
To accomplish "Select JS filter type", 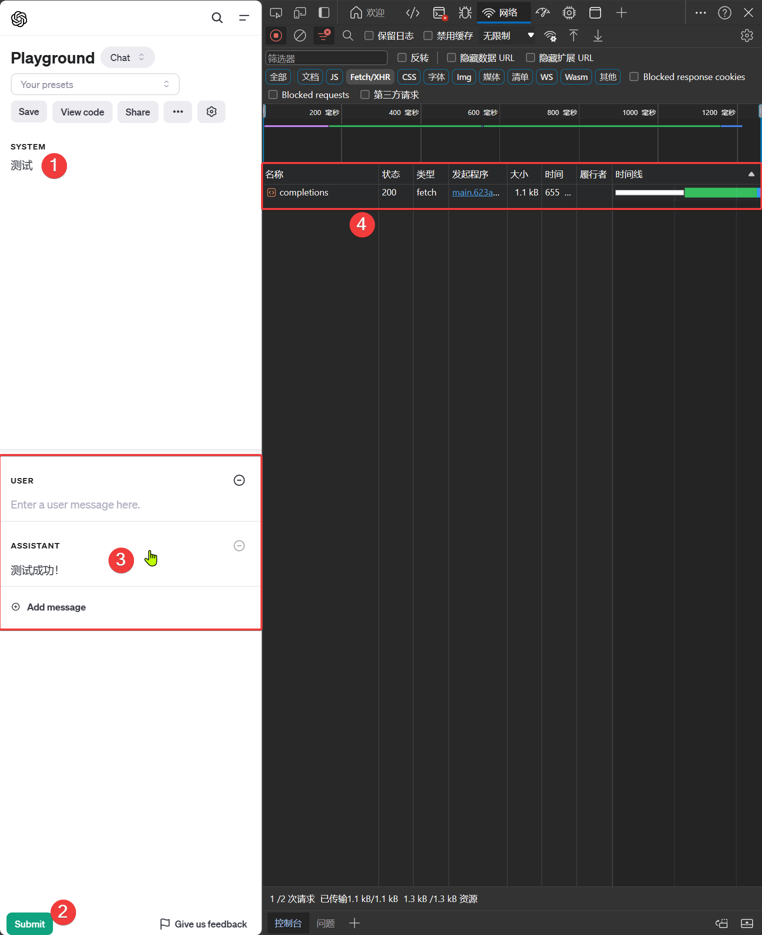I will (334, 77).
